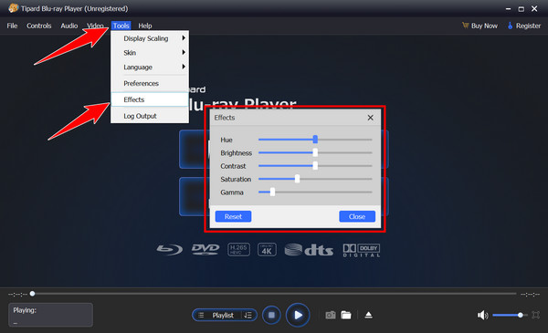Click the Gamma slider handle
Viewport: 548px width, 333px height.
272,192
